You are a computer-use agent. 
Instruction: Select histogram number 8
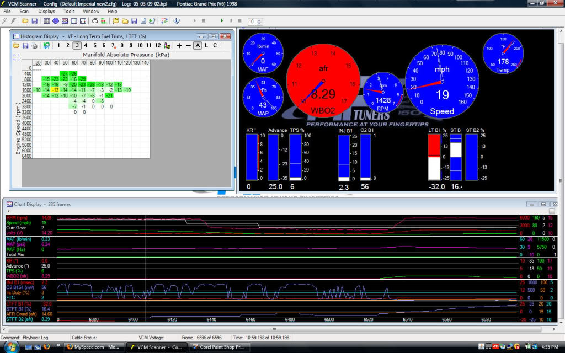point(122,45)
